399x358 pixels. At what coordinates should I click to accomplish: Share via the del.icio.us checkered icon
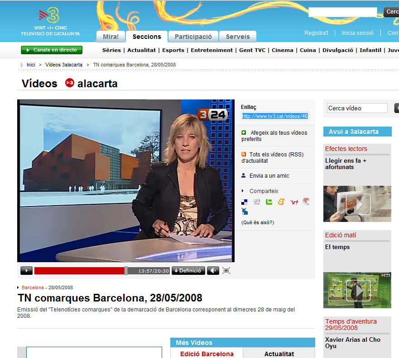[x=244, y=202]
